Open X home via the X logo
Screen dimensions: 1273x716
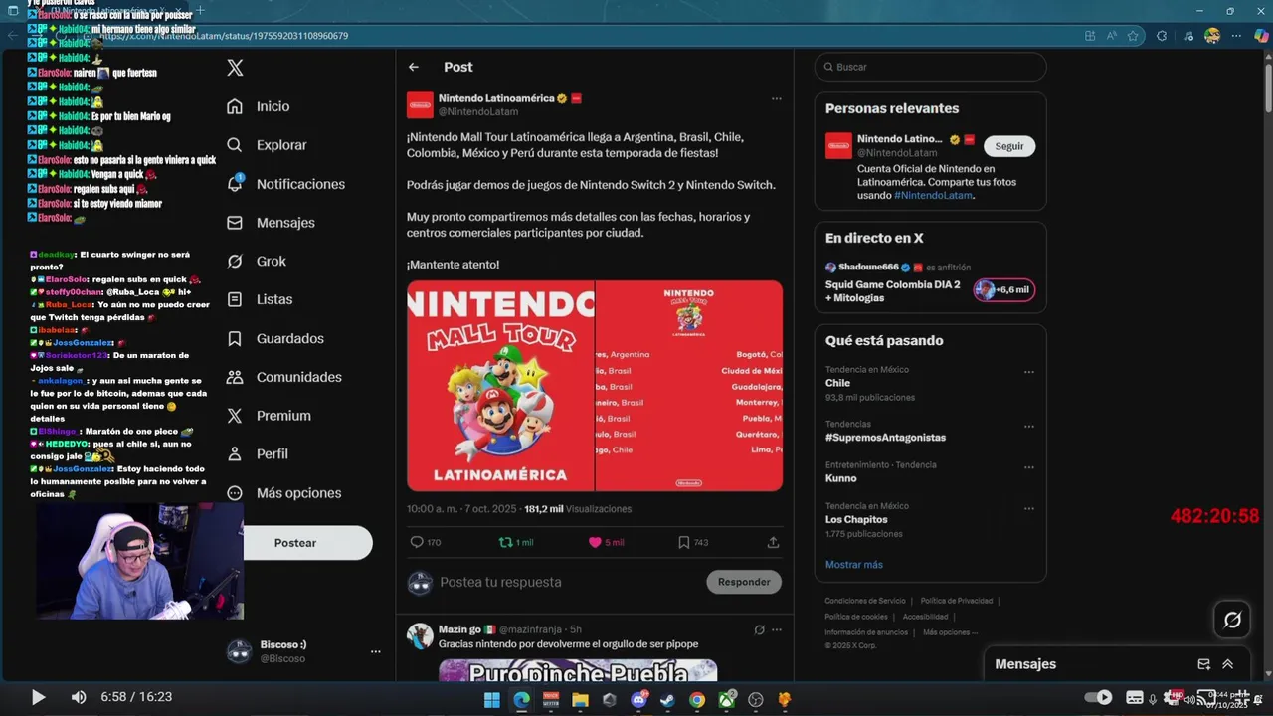click(235, 68)
